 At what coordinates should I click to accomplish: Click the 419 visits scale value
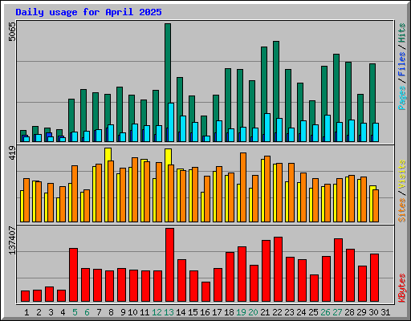click(x=12, y=152)
